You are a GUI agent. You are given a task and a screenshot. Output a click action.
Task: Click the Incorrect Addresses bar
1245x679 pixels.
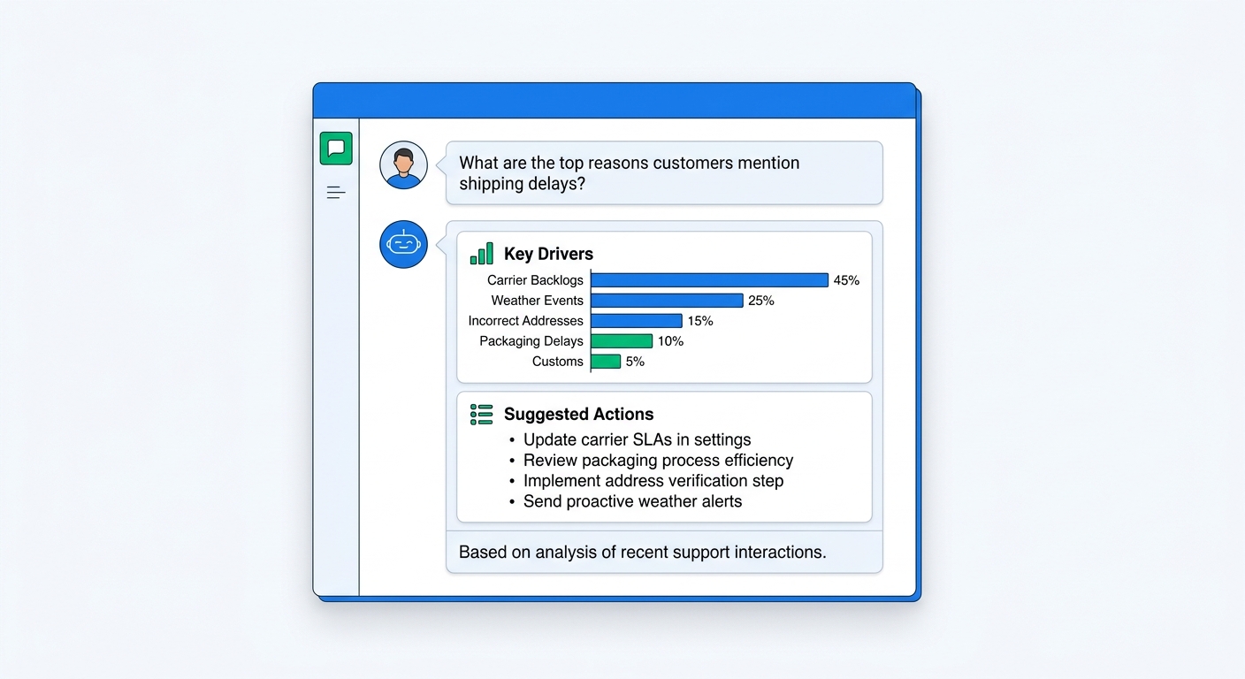pyautogui.click(x=637, y=321)
